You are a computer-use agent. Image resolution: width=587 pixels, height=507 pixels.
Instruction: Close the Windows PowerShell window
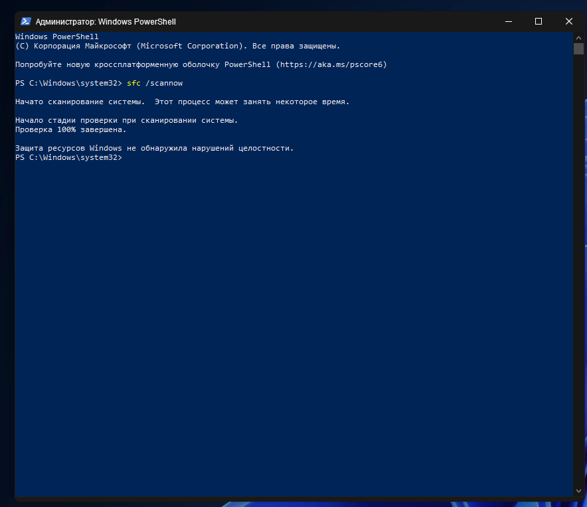(x=568, y=21)
